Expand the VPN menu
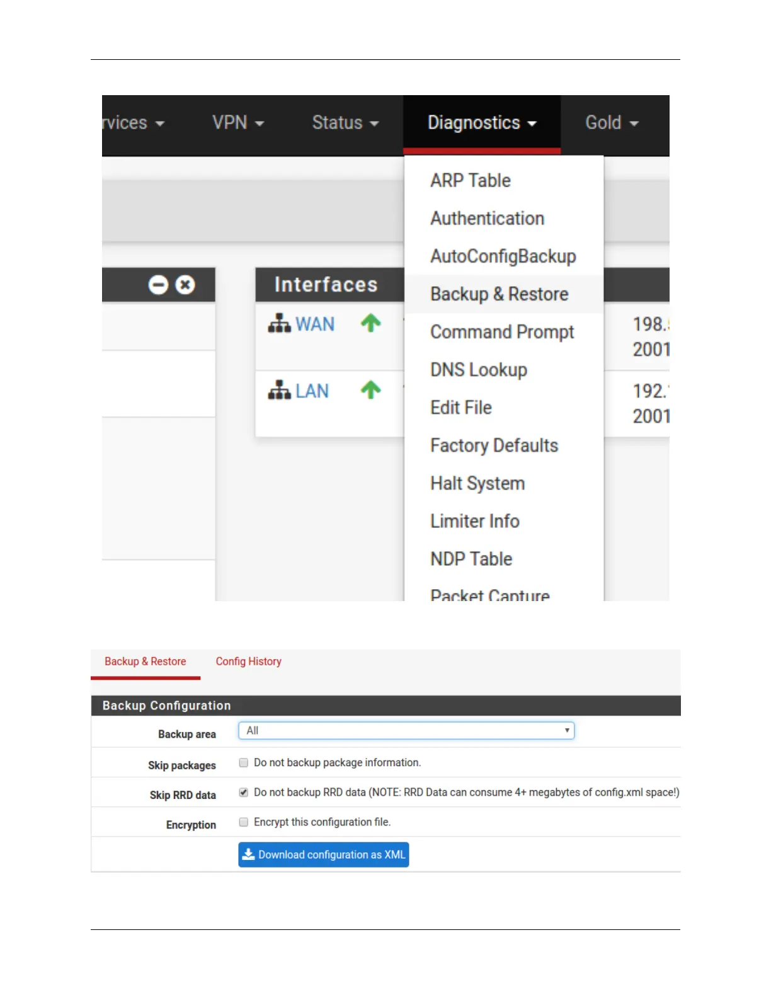Screen dimensions: 771x998 point(238,123)
